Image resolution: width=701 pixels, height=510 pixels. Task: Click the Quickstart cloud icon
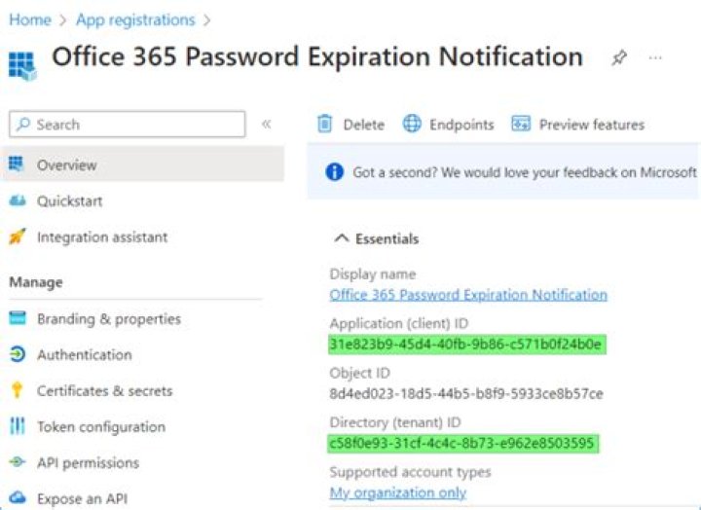[x=18, y=200]
